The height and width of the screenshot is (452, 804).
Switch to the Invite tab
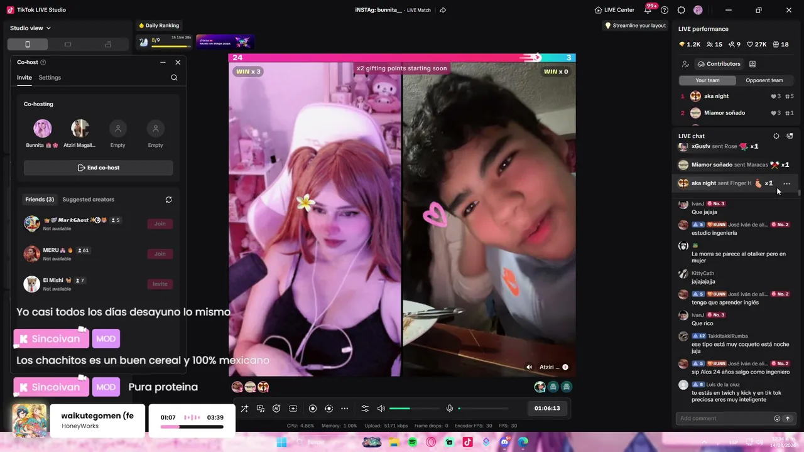pyautogui.click(x=24, y=78)
